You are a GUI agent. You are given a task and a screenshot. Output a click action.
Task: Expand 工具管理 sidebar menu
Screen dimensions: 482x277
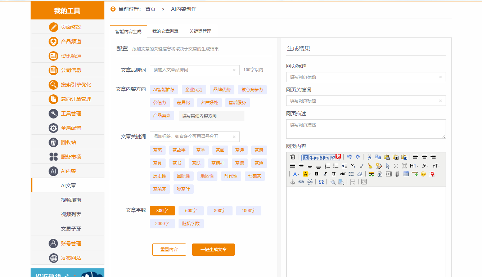68,113
